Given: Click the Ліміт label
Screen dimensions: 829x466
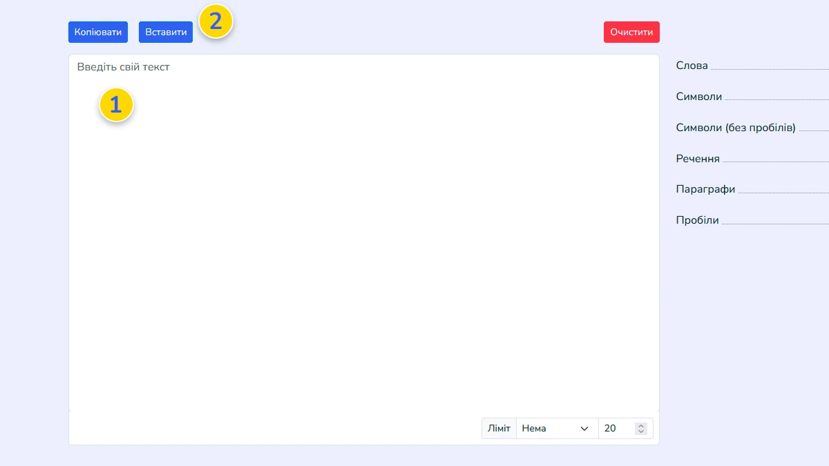Looking at the screenshot, I should (x=499, y=429).
